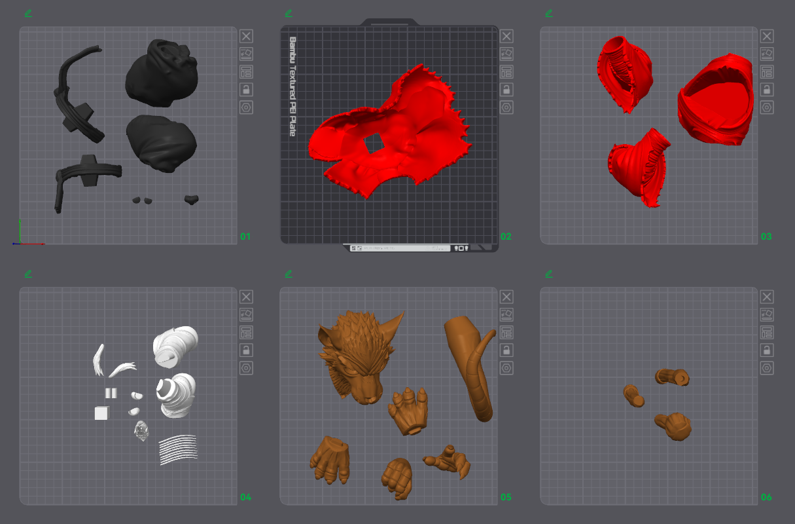Toggle the lock on plate 01
Screen dimensions: 795x524
[246, 89]
